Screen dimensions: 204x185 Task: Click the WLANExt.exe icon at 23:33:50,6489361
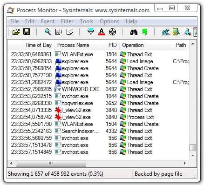[x=58, y=54]
